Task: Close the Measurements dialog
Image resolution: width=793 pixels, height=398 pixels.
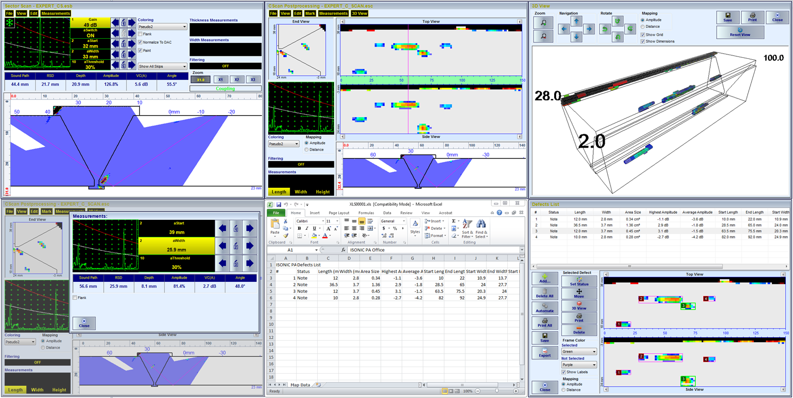Action: (x=84, y=323)
